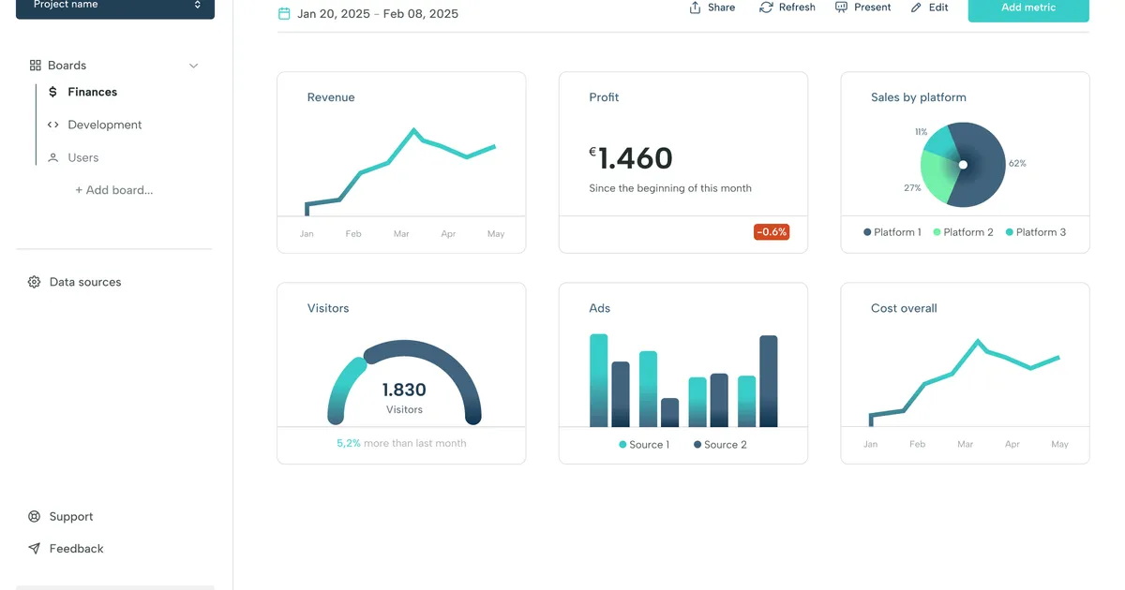
Task: Open the Project name dropdown
Action: [x=115, y=7]
